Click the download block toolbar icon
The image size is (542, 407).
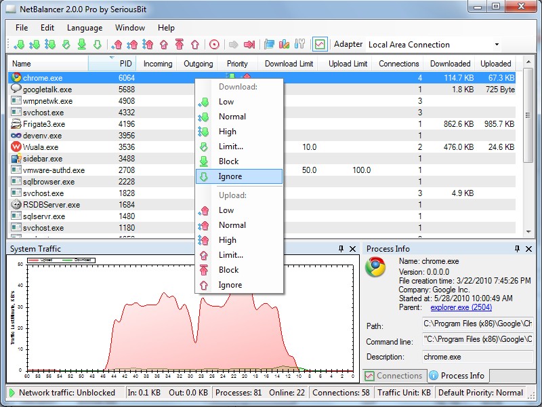pos(82,45)
